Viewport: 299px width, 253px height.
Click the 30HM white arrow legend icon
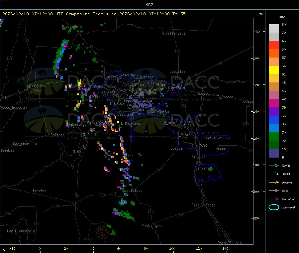274,174
